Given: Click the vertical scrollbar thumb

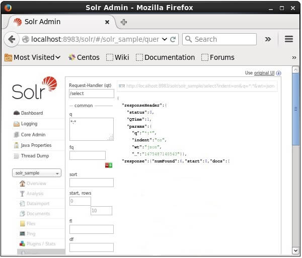Looking at the screenshot, I should tap(295, 109).
